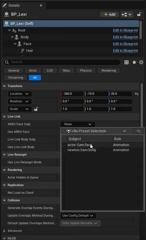Open the Scale type dropdown
Image resolution: width=146 pixels, height=240 pixels.
tap(20, 109)
